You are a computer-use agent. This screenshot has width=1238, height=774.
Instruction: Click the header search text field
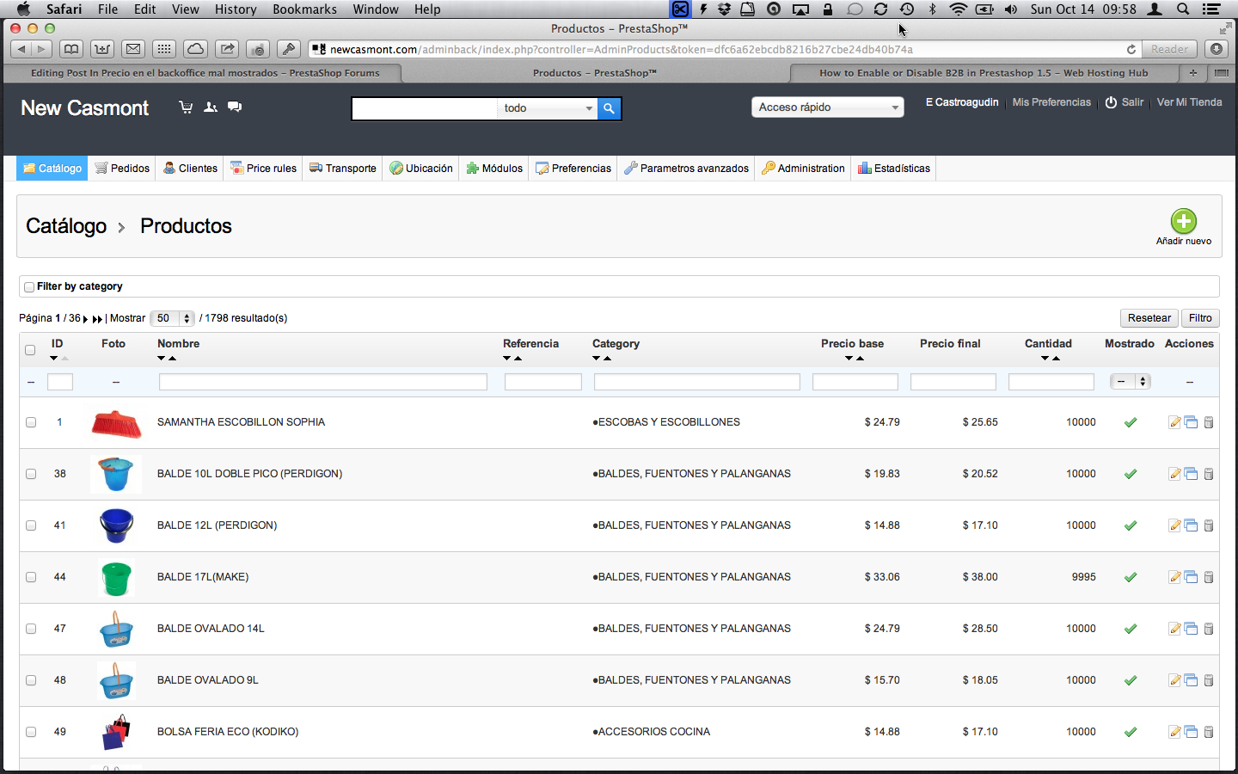pyautogui.click(x=424, y=108)
